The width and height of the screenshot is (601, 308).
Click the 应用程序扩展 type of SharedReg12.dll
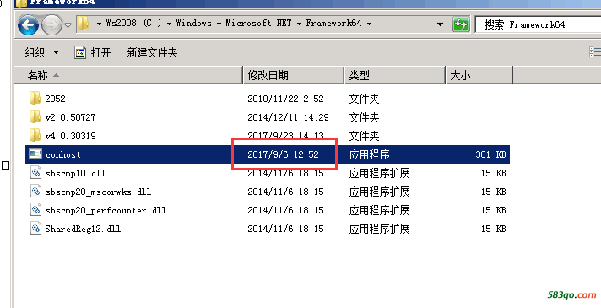[x=380, y=229]
